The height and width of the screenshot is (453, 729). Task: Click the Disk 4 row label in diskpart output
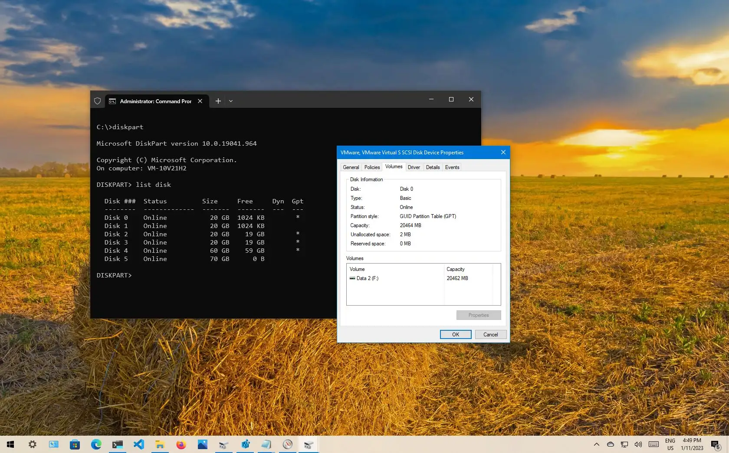pyautogui.click(x=116, y=251)
